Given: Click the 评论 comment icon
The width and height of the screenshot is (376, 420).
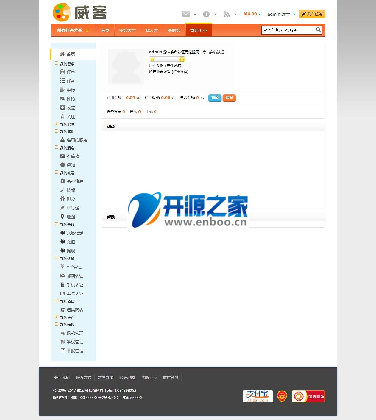Looking at the screenshot, I should pos(63,99).
